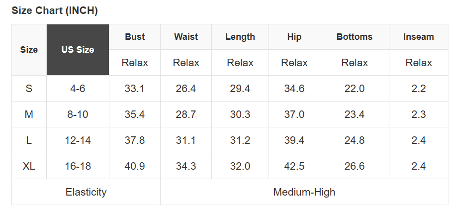
Task: Select the S size row label
Action: pos(29,89)
